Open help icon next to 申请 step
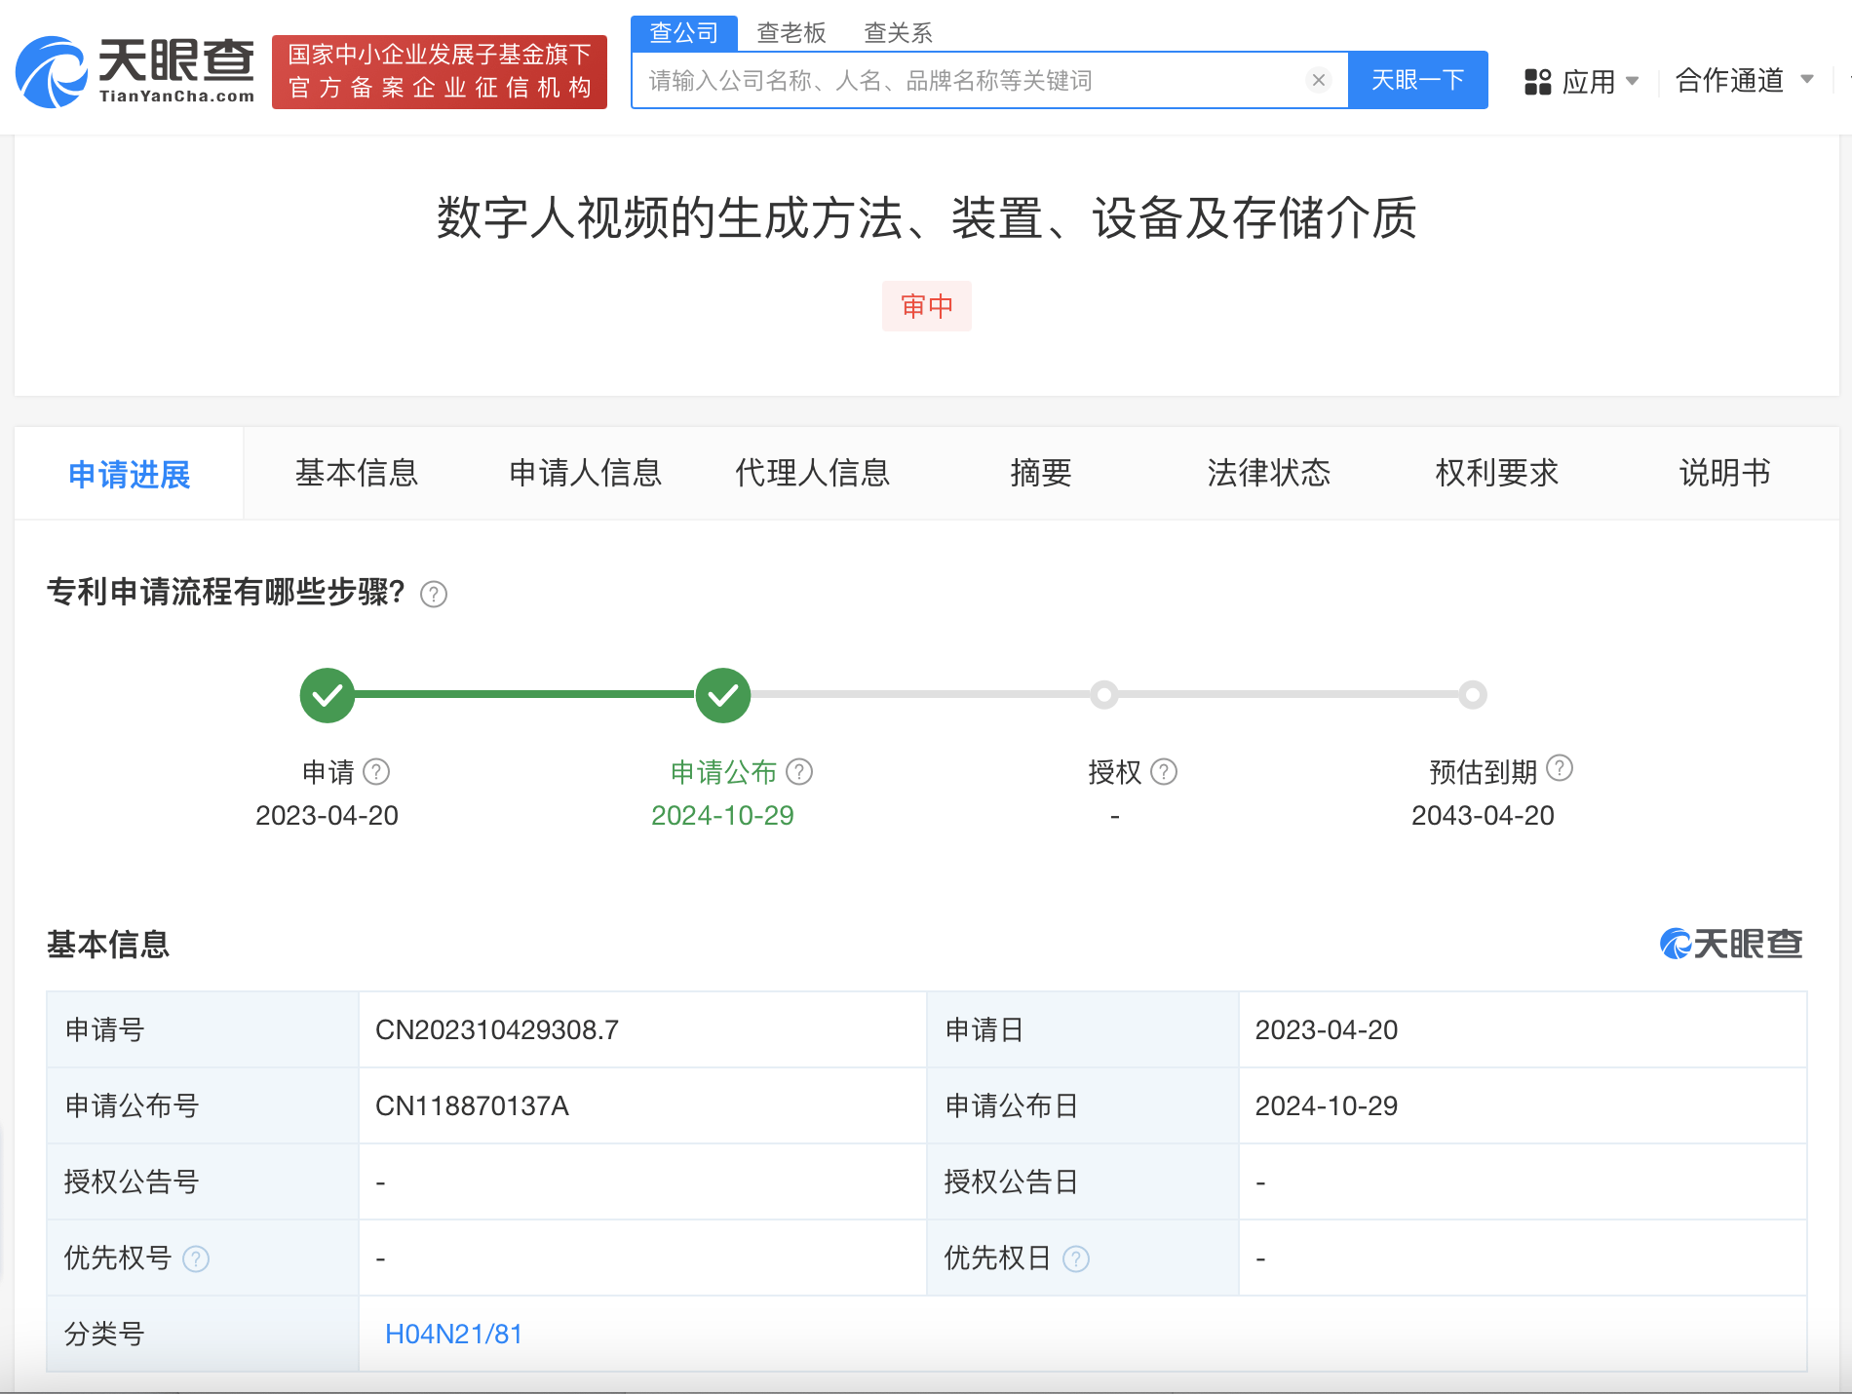This screenshot has height=1394, width=1852. [x=376, y=772]
